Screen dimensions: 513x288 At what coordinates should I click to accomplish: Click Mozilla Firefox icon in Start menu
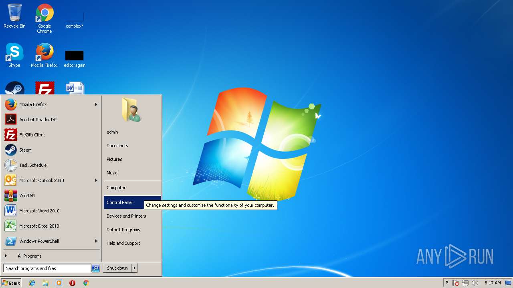click(11, 104)
